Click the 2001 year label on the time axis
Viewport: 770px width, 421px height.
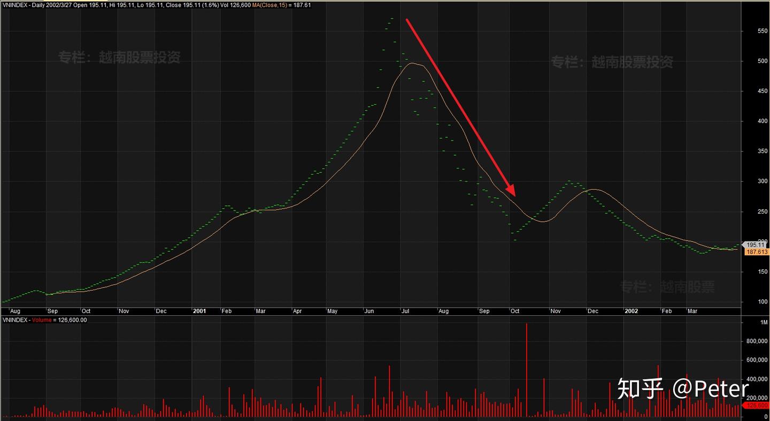(x=199, y=310)
